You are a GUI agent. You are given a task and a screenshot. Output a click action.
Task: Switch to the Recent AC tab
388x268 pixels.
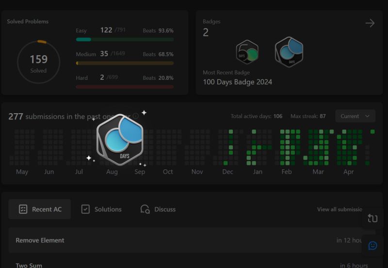40,209
